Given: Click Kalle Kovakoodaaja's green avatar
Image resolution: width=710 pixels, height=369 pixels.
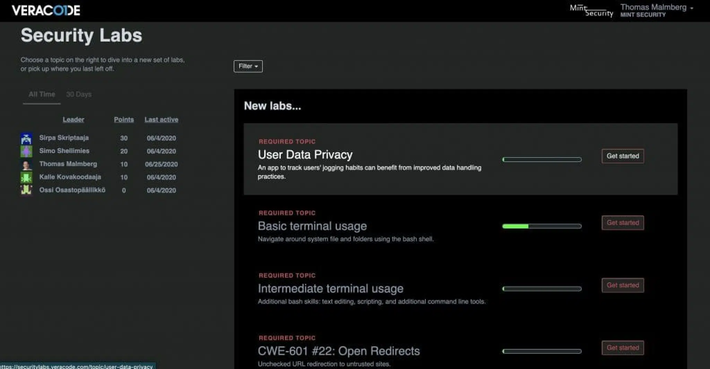Looking at the screenshot, I should tap(26, 177).
